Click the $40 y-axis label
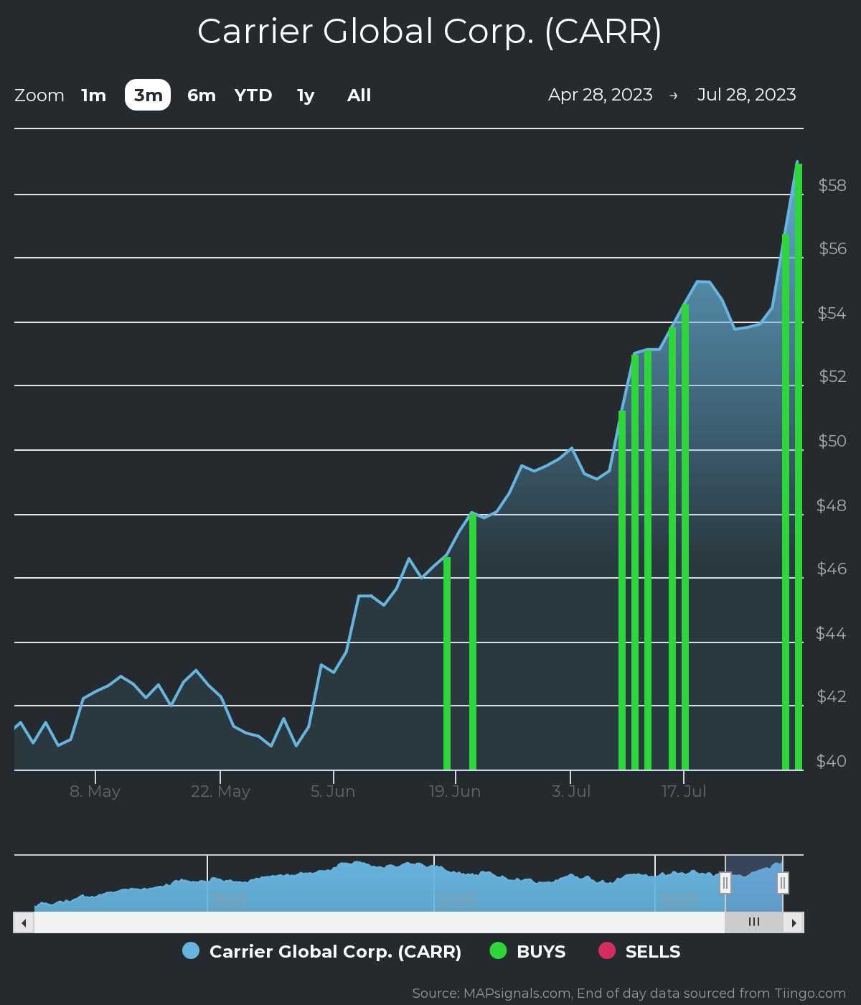Screen dimensions: 861x1005 pos(832,761)
